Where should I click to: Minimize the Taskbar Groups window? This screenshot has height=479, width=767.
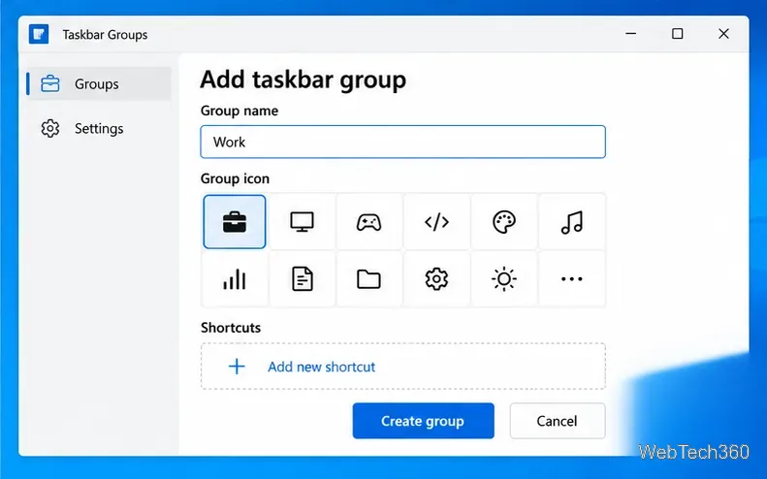click(631, 34)
